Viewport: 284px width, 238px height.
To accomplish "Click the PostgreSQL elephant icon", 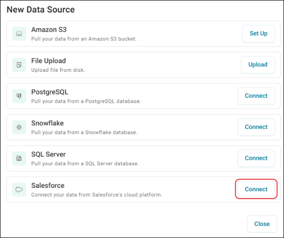I will pyautogui.click(x=19, y=96).
